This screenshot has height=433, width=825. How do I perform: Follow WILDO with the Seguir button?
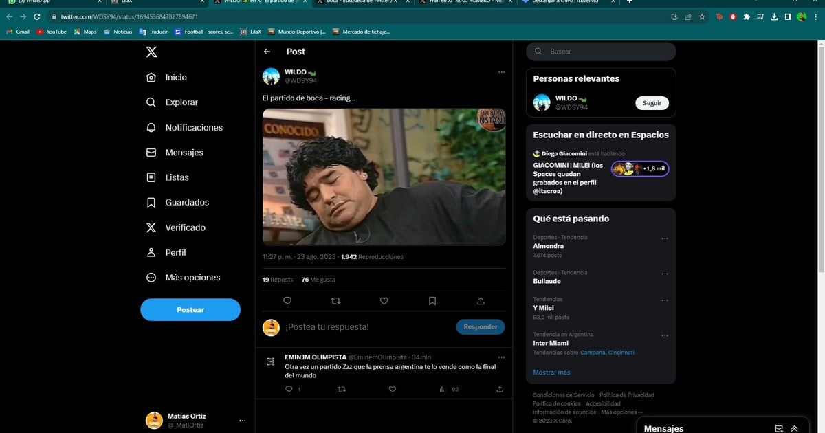point(652,103)
